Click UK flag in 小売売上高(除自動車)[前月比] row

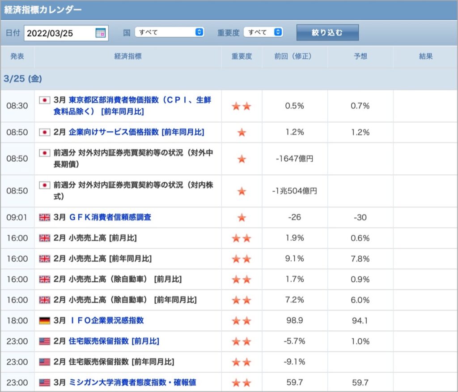tap(44, 280)
